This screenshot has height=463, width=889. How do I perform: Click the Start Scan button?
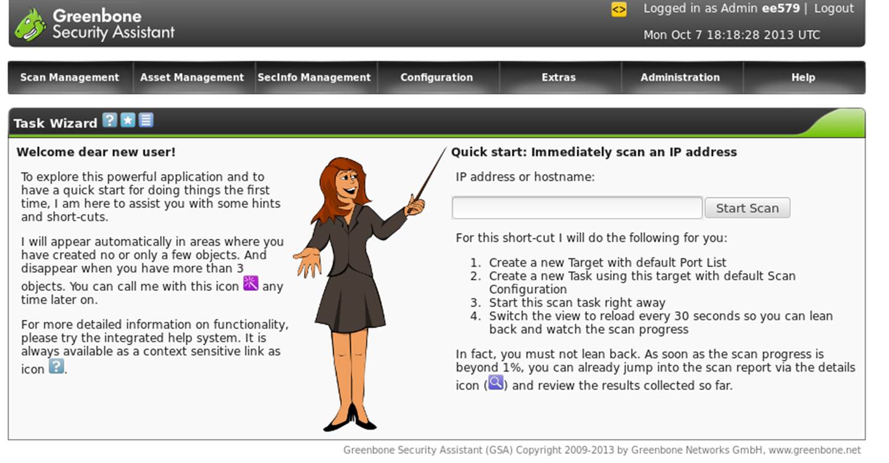coord(747,208)
